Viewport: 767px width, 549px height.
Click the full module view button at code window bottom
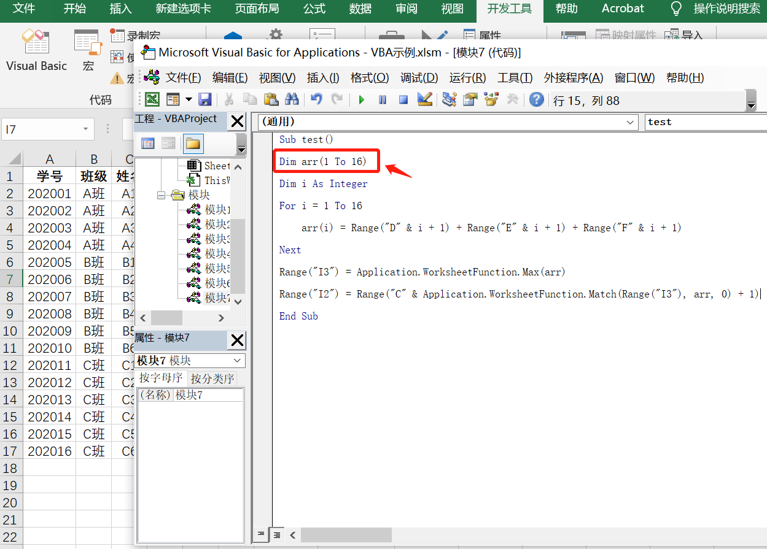[277, 534]
